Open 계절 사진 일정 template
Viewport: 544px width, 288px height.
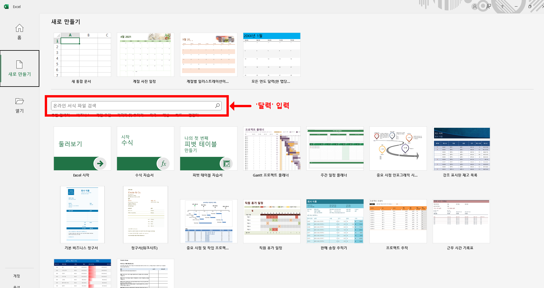(146, 55)
